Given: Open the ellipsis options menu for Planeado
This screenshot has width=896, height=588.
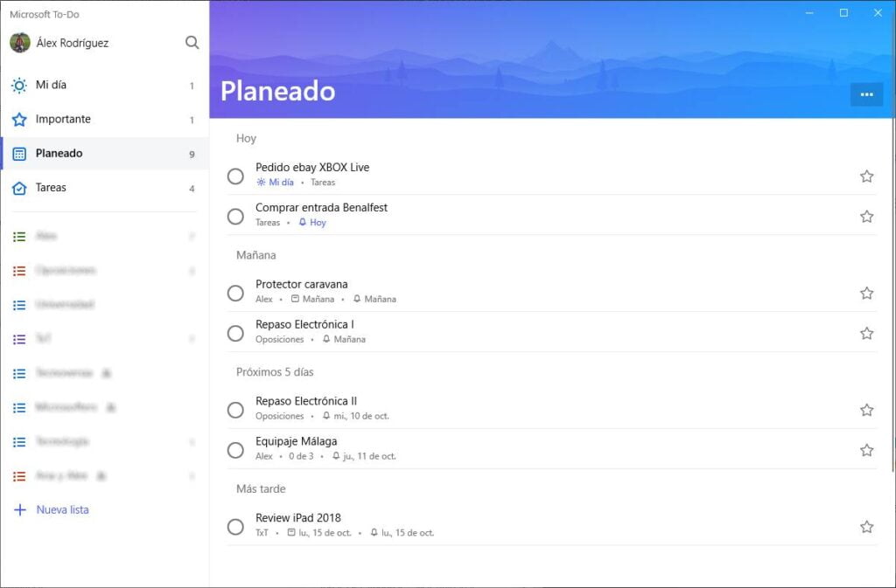Looking at the screenshot, I should 865,93.
